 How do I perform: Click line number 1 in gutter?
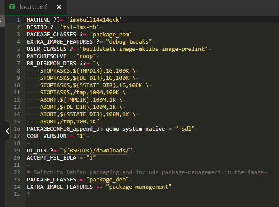pyautogui.click(x=18, y=20)
